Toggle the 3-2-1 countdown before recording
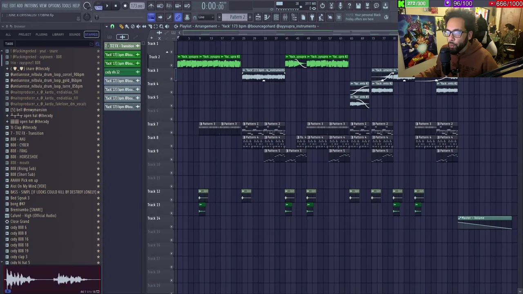This screenshot has width=523, height=294. 169,6
